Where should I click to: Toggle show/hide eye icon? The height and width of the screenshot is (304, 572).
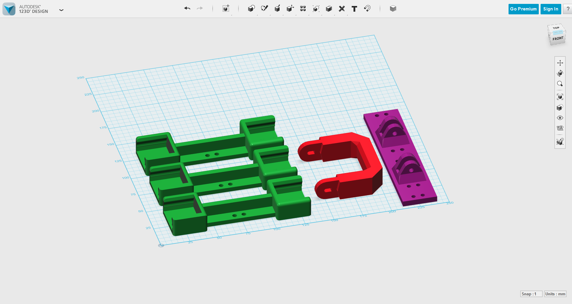click(560, 118)
